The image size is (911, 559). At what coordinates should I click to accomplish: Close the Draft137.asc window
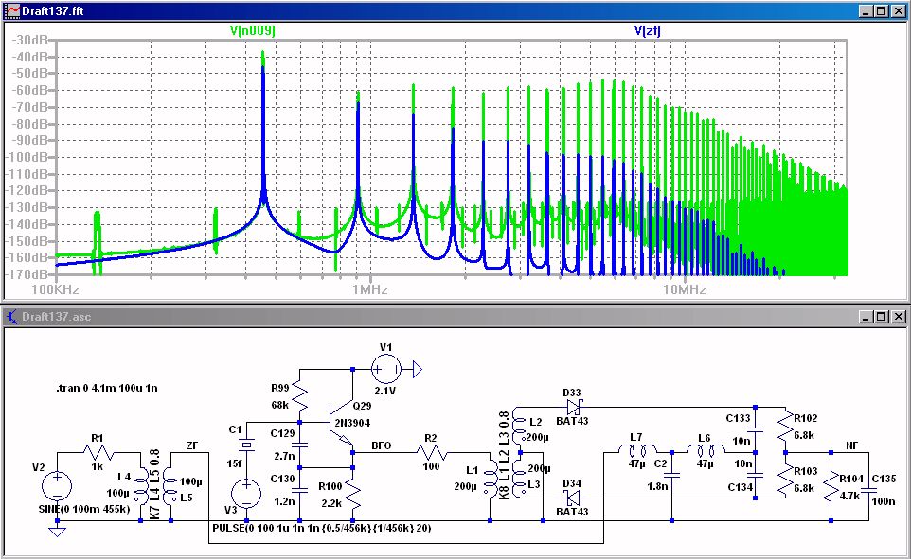[899, 316]
